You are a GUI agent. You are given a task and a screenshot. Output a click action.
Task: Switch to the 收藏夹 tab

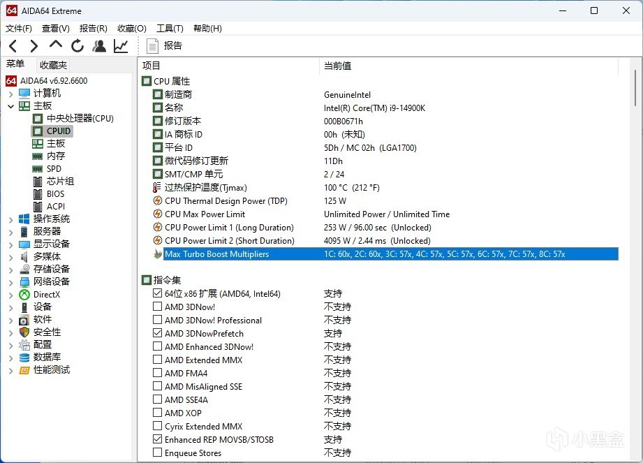[x=53, y=65]
